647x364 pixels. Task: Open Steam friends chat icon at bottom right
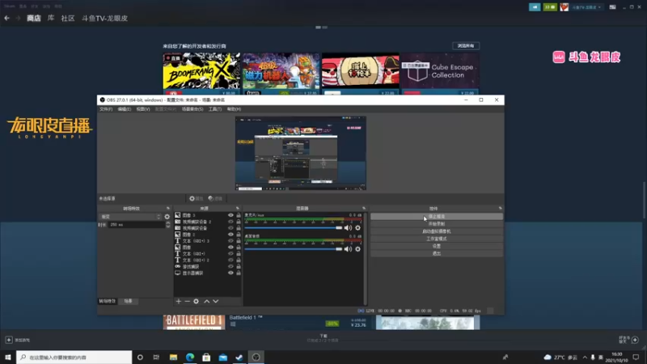coord(635,340)
